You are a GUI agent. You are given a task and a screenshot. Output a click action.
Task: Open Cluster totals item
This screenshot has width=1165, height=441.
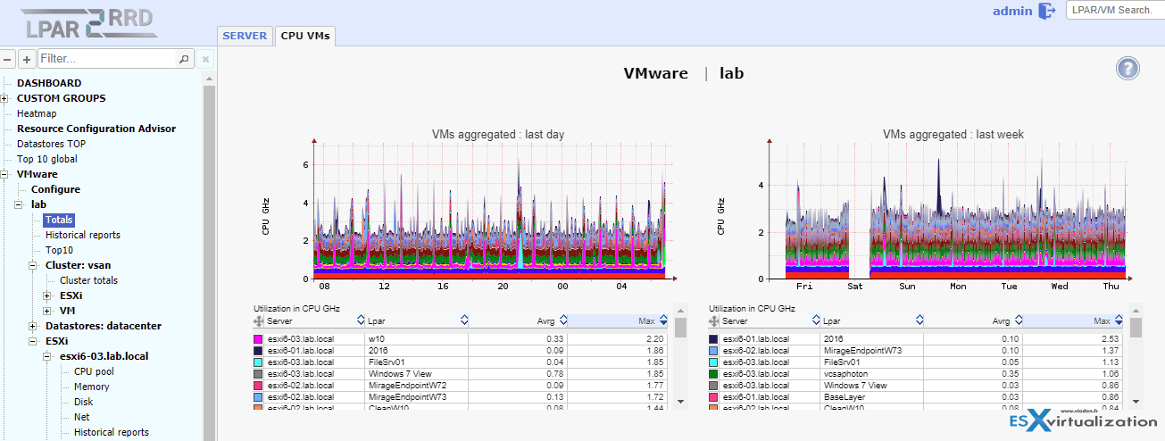88,280
